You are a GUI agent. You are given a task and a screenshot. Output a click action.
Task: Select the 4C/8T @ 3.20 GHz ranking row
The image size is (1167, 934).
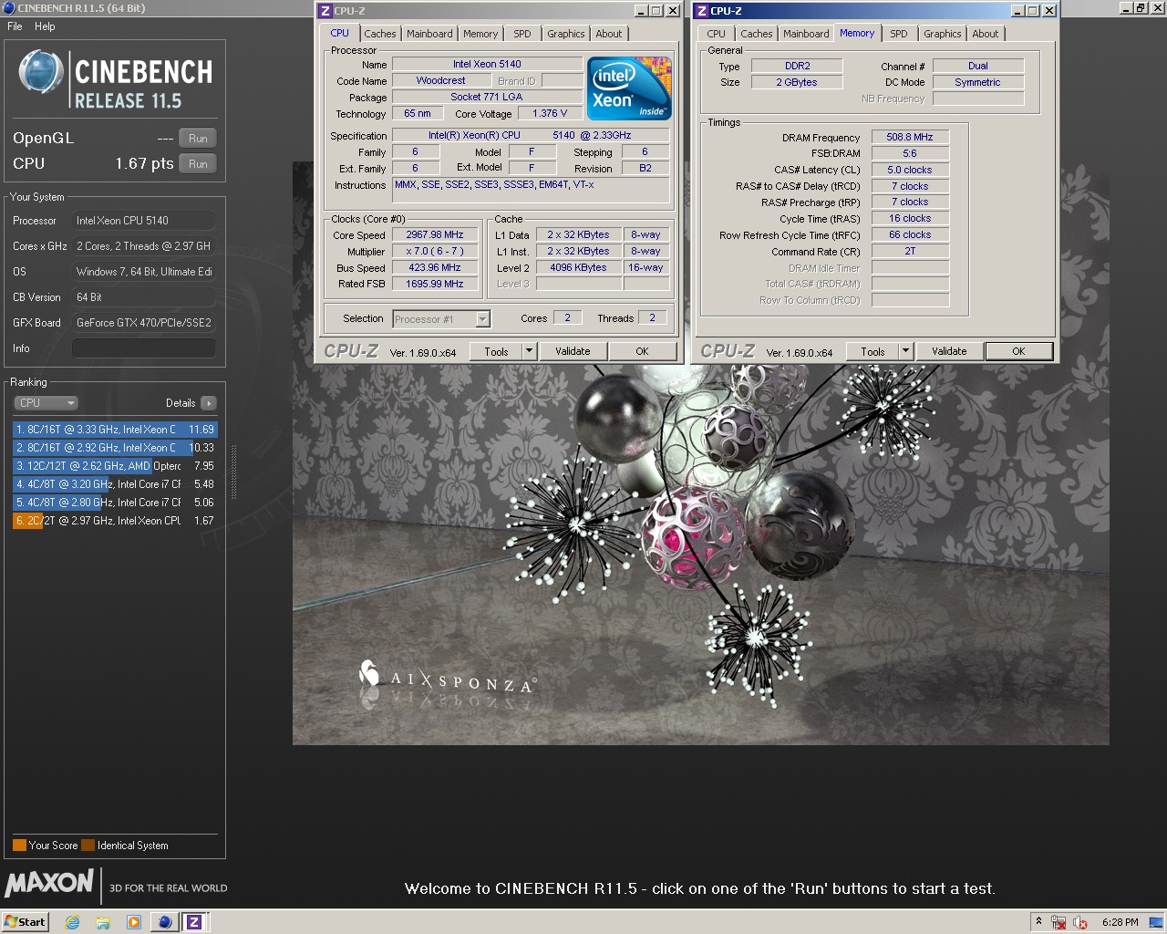[115, 484]
